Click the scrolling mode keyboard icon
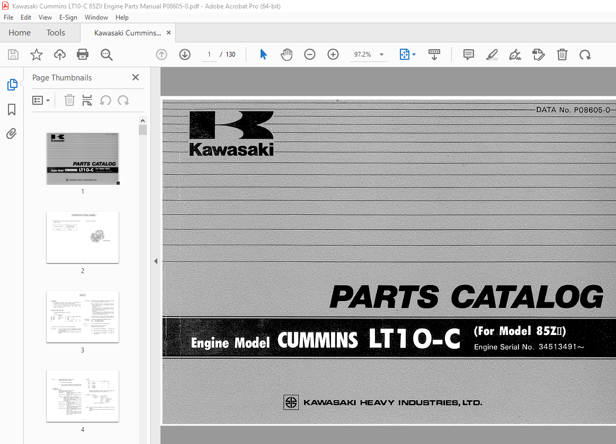 [434, 55]
